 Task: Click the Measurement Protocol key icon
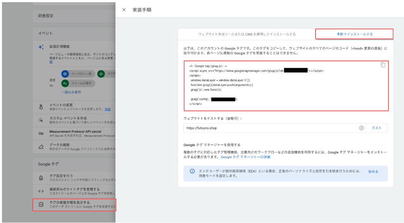coord(41,134)
